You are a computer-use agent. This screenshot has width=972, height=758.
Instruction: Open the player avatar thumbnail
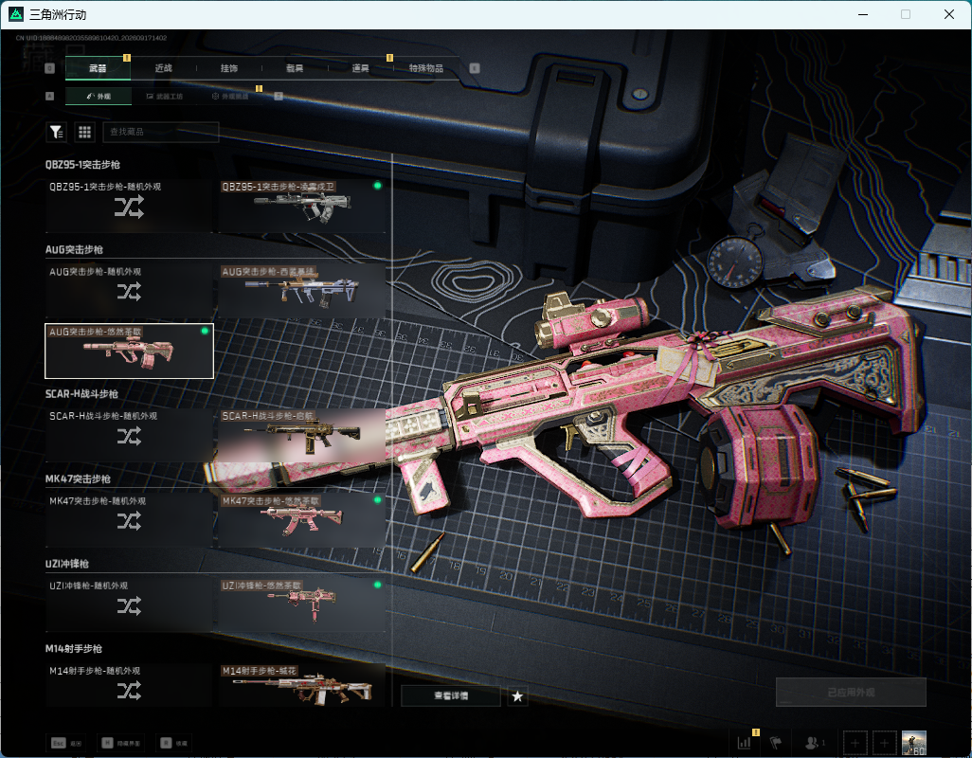coord(913,743)
